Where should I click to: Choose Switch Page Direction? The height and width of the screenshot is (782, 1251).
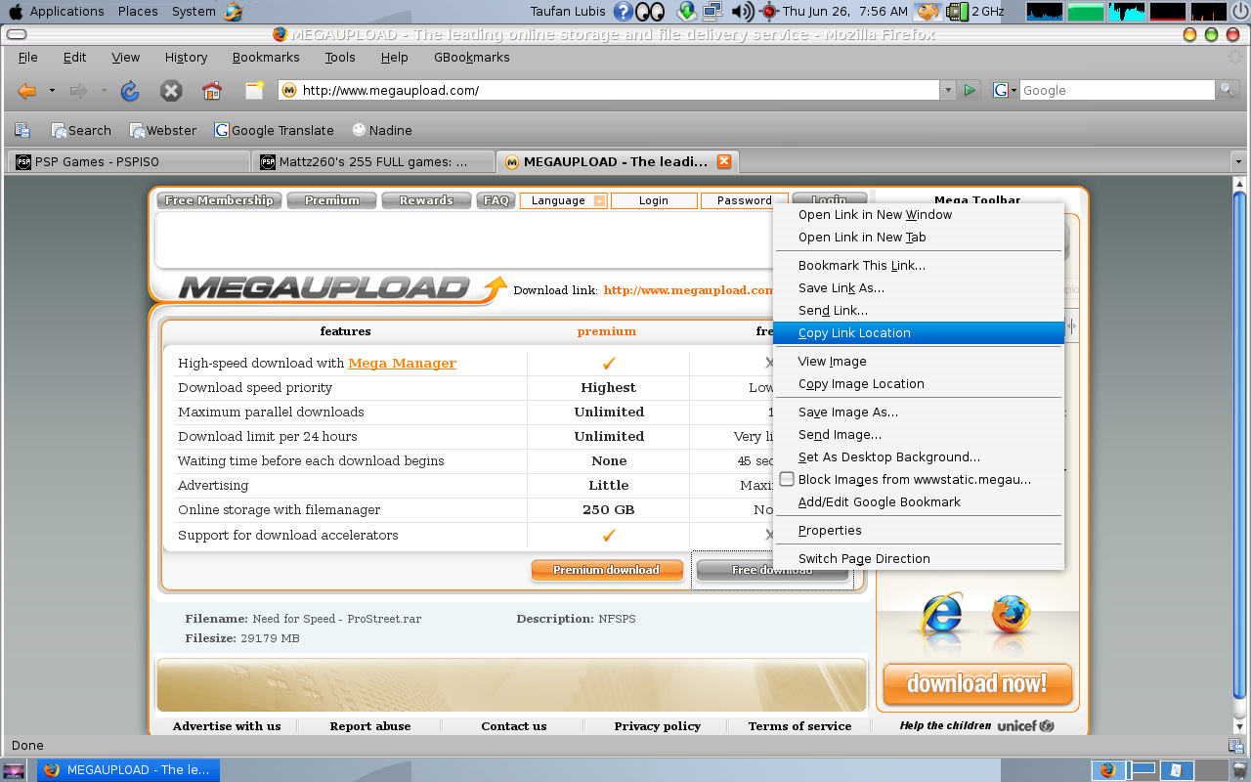919,559
